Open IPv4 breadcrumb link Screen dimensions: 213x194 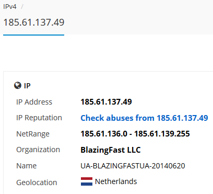(10, 7)
